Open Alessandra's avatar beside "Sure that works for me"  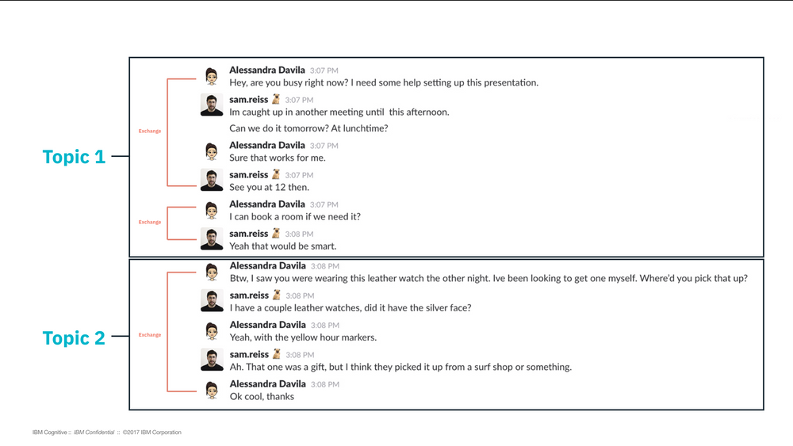coord(211,151)
